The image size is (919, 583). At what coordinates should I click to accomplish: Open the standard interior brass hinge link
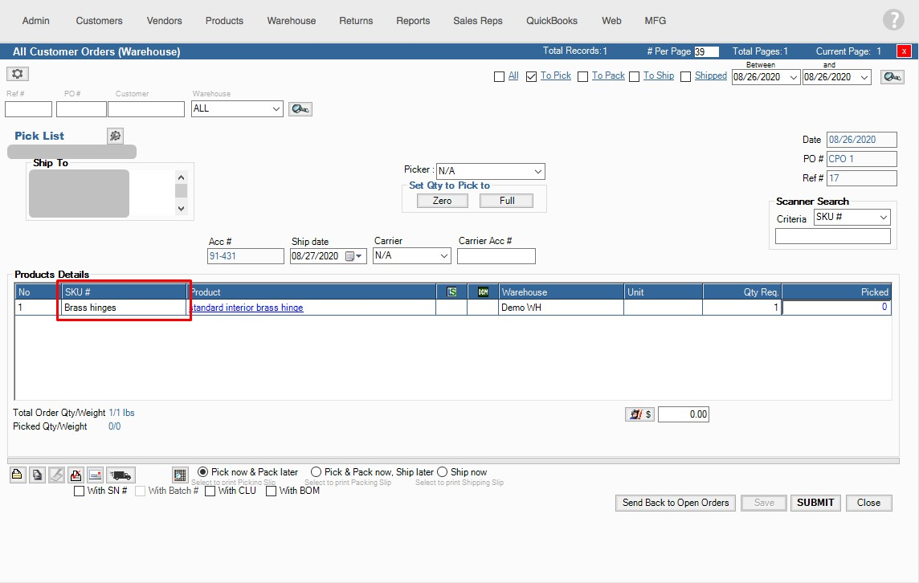[x=246, y=308]
